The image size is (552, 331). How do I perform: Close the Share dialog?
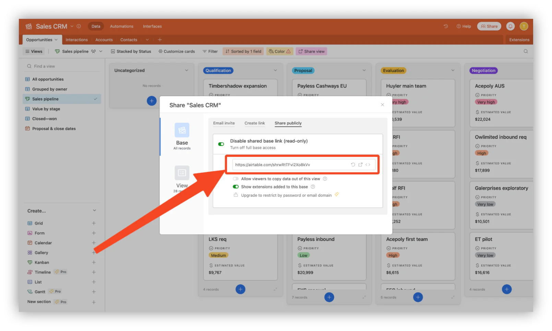tap(382, 105)
